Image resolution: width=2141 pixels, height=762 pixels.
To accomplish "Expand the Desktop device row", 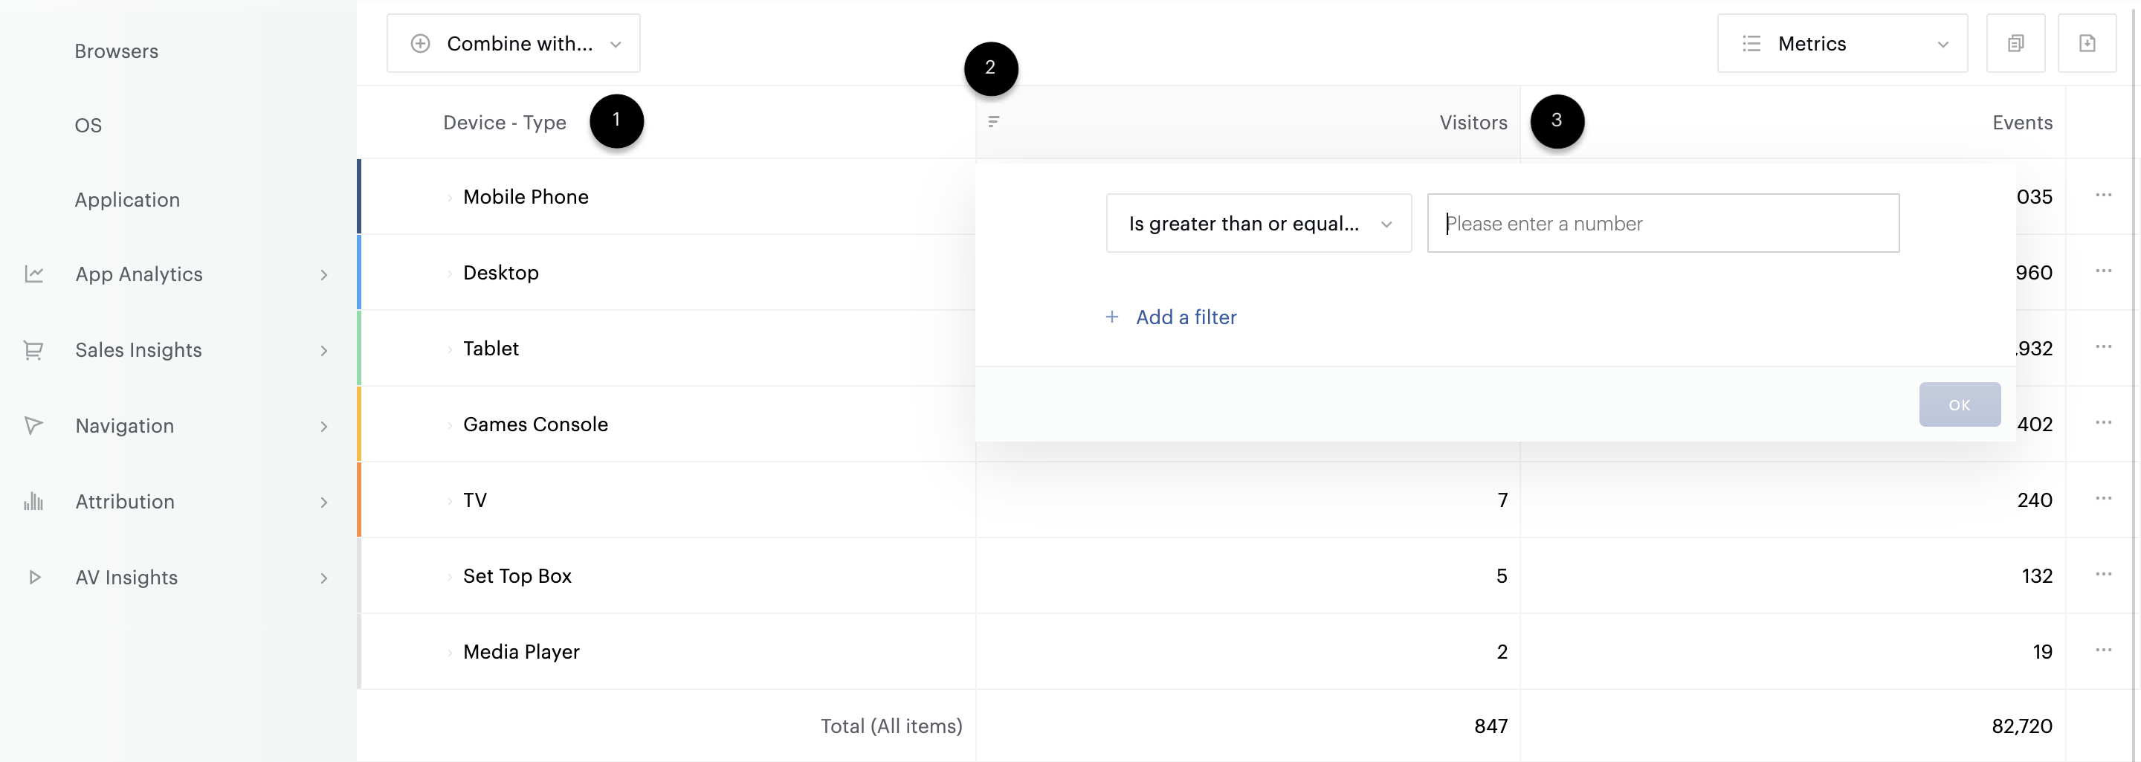I will pyautogui.click(x=450, y=274).
